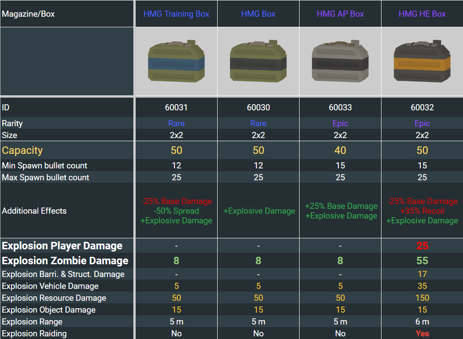The image size is (463, 339).
Task: Click the Capacity row label
Action: click(22, 150)
